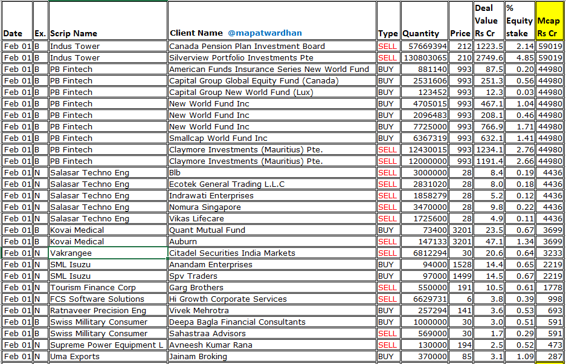The height and width of the screenshot is (364, 566).
Task: Select Hi Growth Corporate Services cell
Action: click(272, 299)
